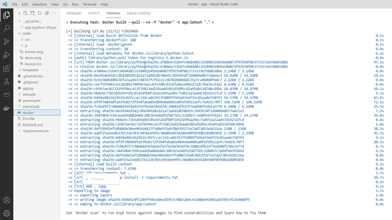Viewport: 392px width, 220px height.
Task: Click the 'docker scan' Snyk hint line
Action: (166, 213)
